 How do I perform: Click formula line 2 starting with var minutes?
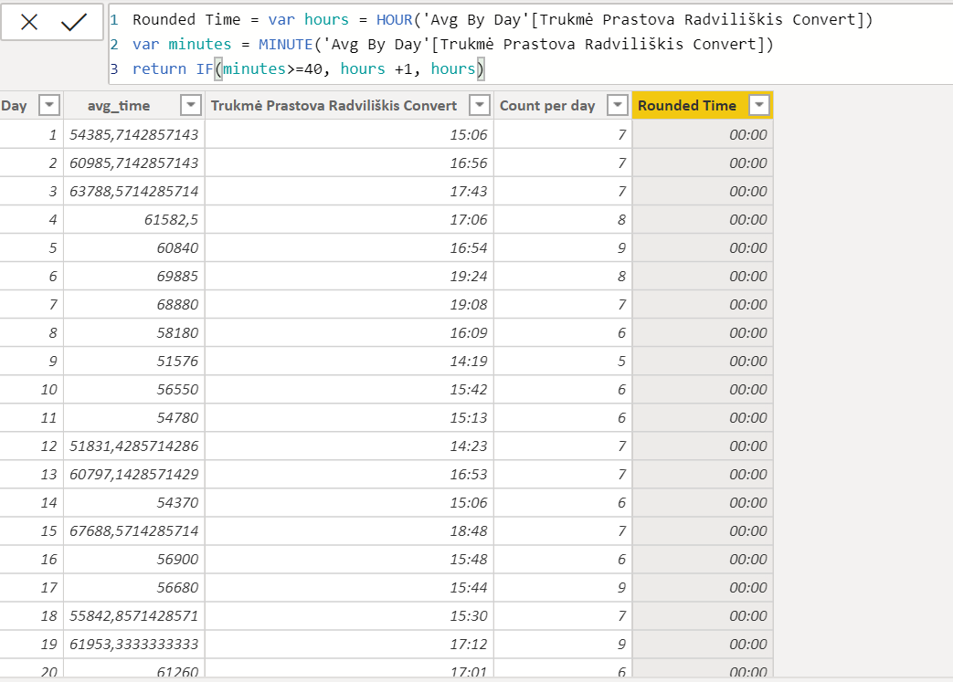453,45
